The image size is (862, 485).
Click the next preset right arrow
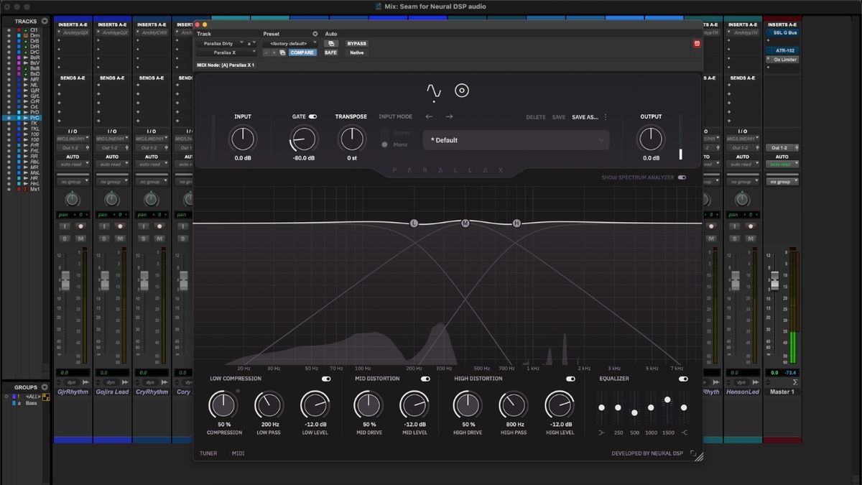(x=450, y=116)
